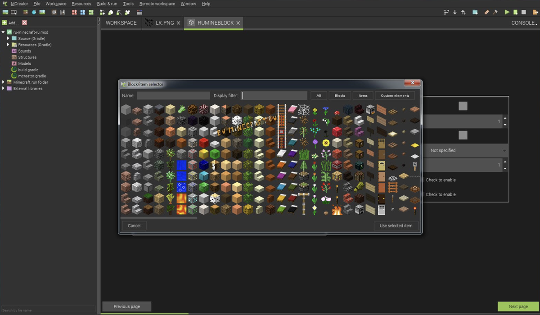Click the green plus Add icon
Image resolution: width=540 pixels, height=315 pixels.
click(x=4, y=22)
